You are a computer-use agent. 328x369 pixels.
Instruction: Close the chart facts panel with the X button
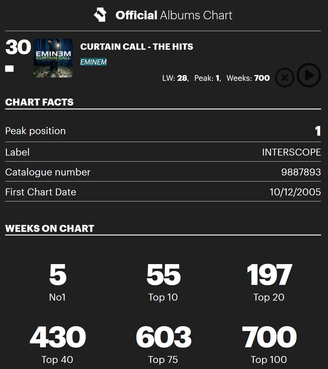point(285,78)
